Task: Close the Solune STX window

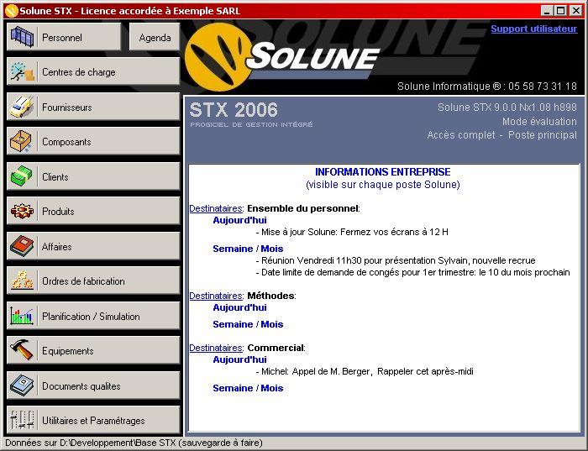Action: (x=575, y=10)
